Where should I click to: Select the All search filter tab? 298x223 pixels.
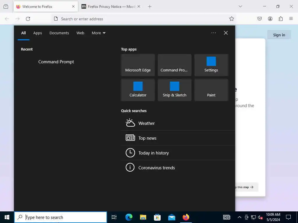click(23, 33)
